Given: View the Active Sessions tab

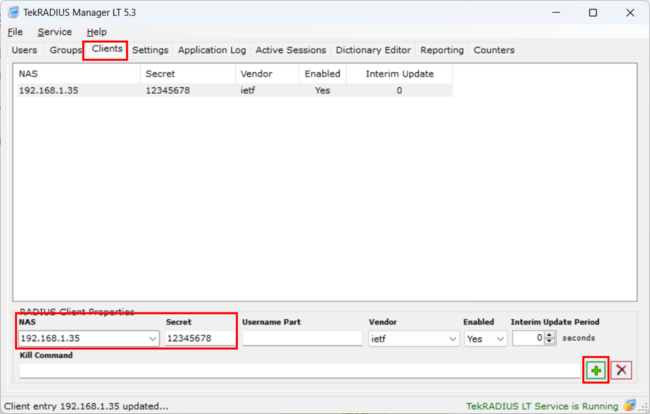Looking at the screenshot, I should point(291,50).
